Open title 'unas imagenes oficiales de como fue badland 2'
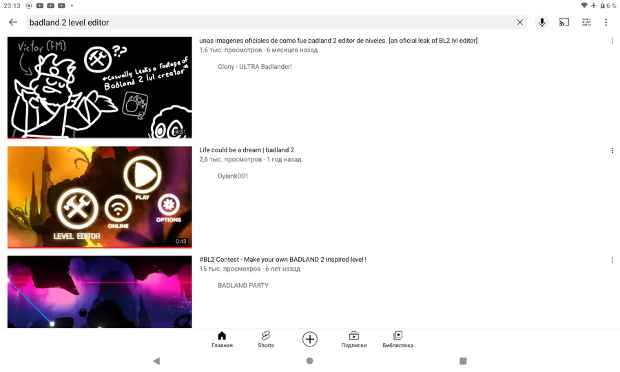Viewport: 620px width, 372px height. click(x=338, y=41)
